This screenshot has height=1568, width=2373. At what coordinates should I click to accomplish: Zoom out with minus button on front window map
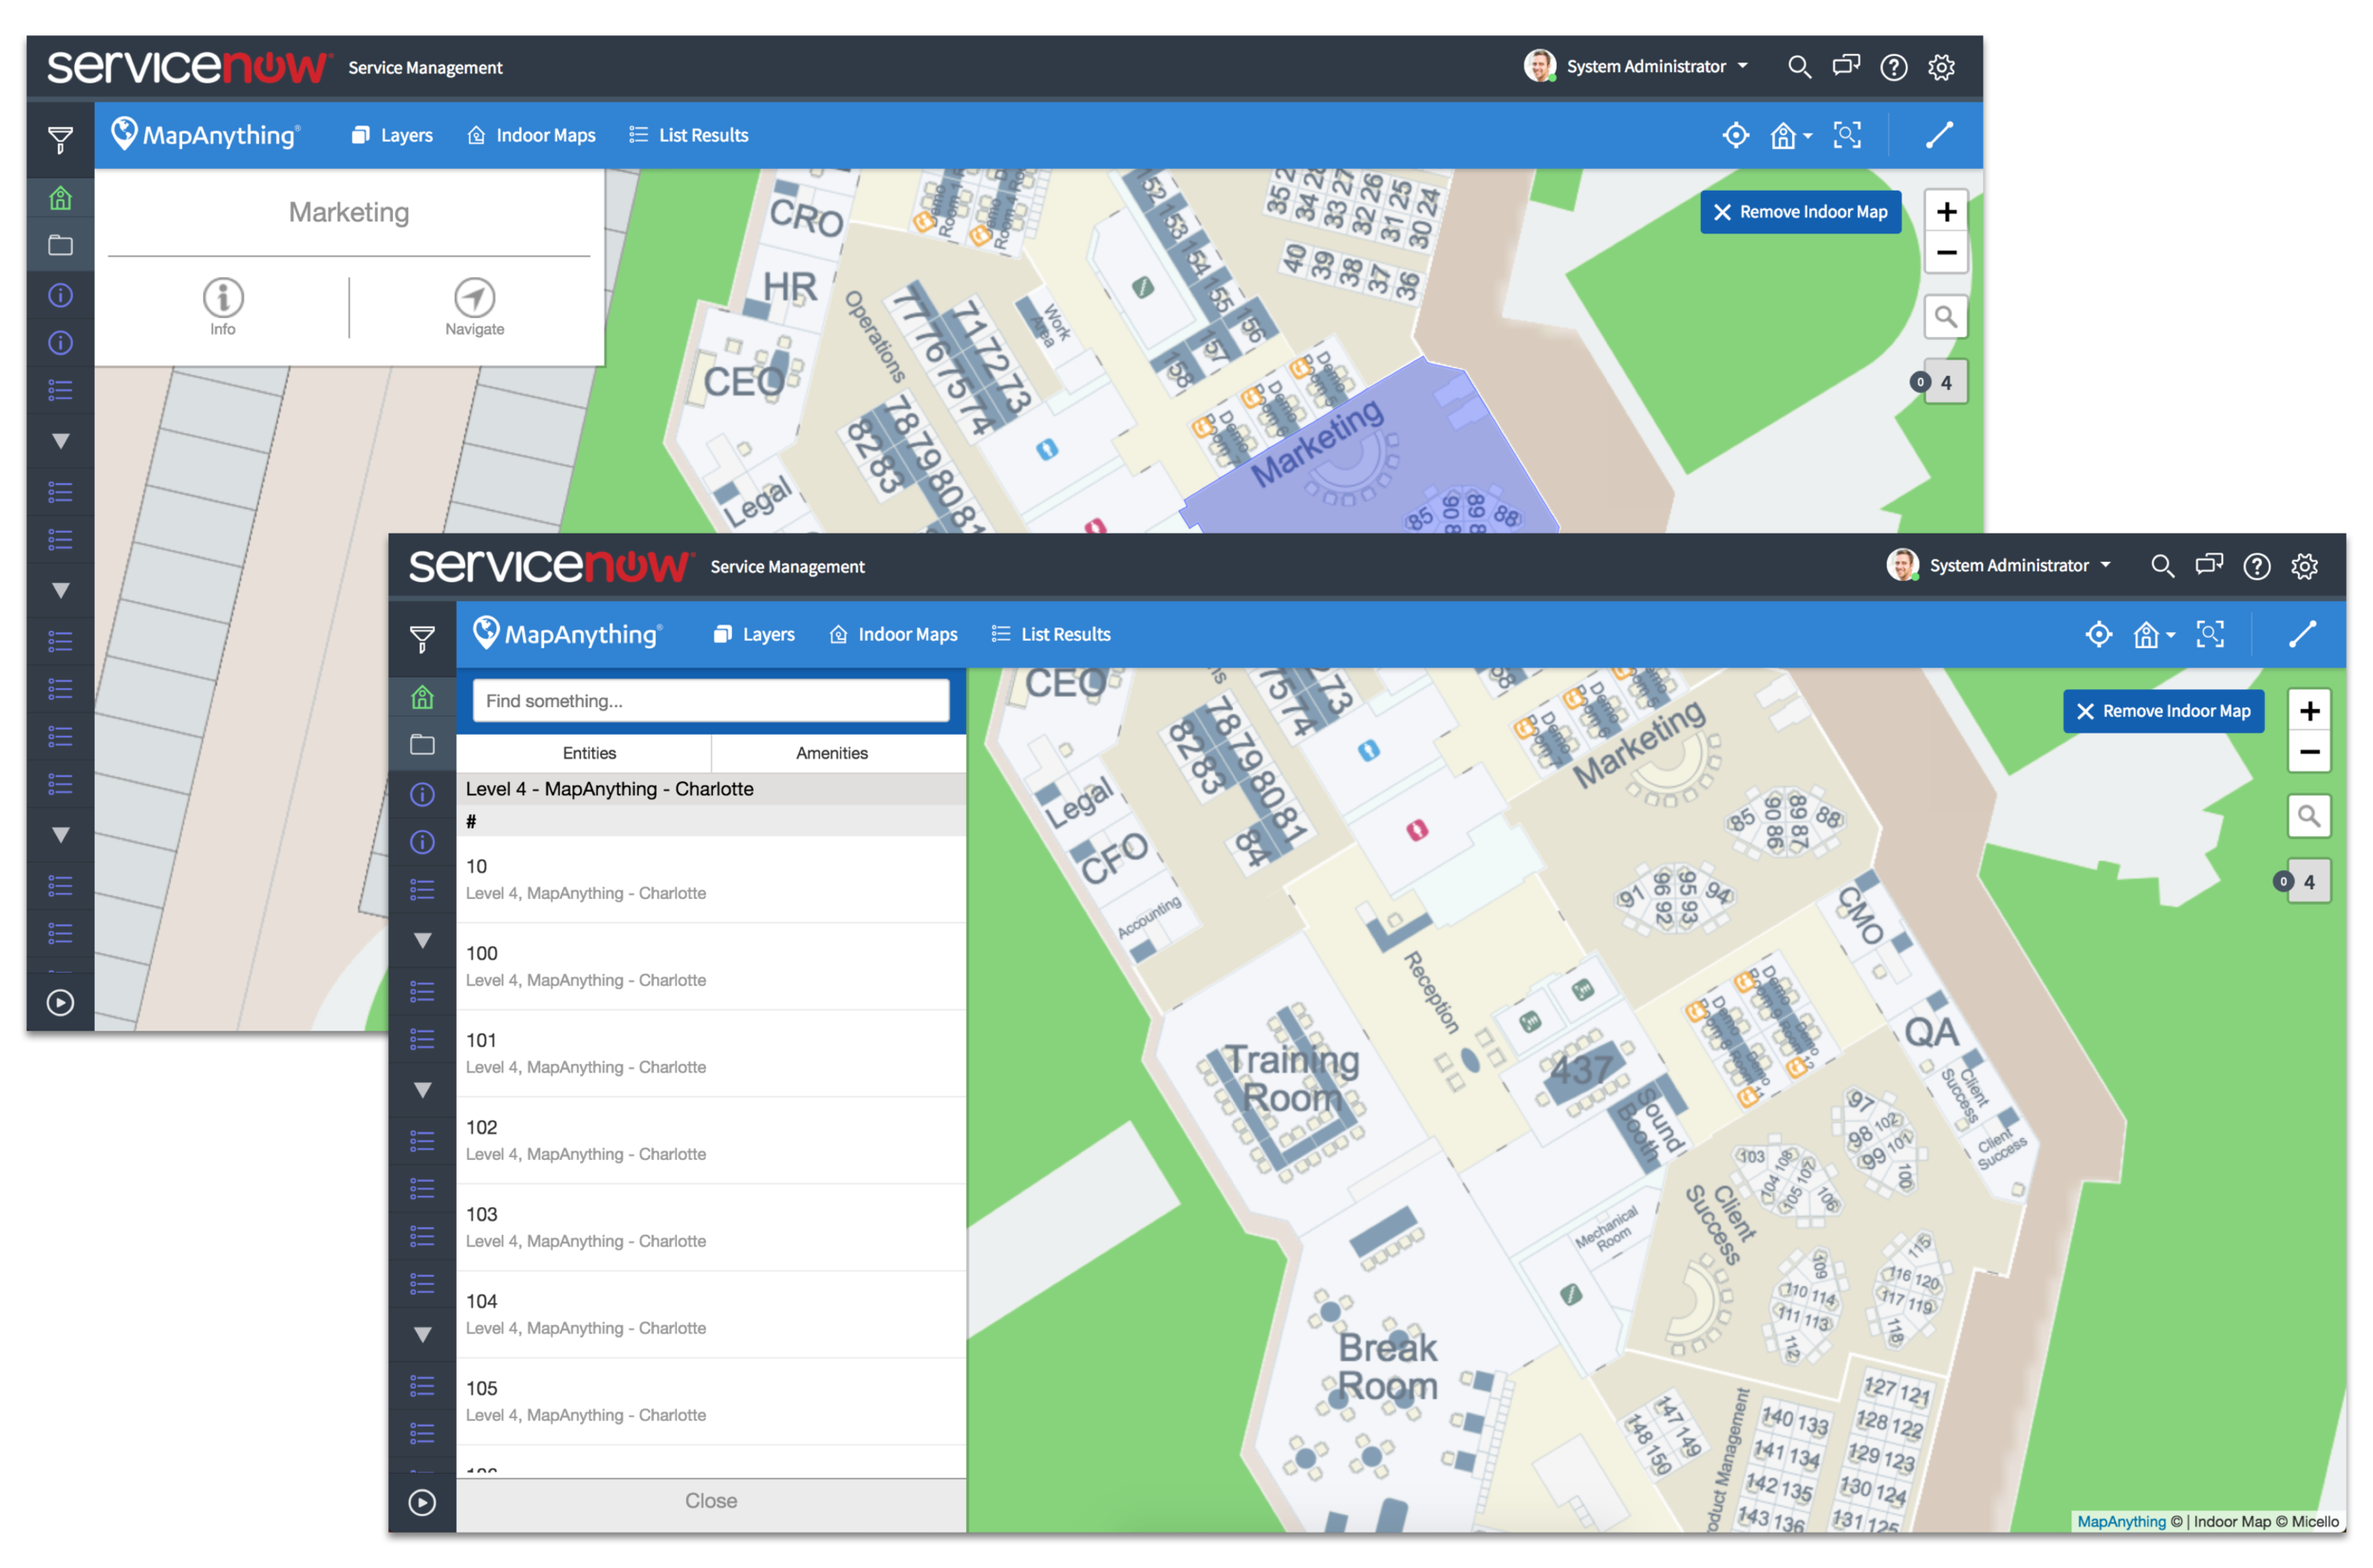2310,752
